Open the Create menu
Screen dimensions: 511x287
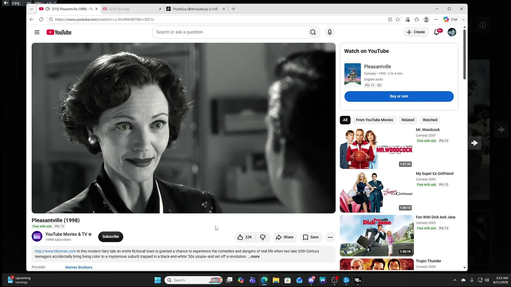(416, 32)
